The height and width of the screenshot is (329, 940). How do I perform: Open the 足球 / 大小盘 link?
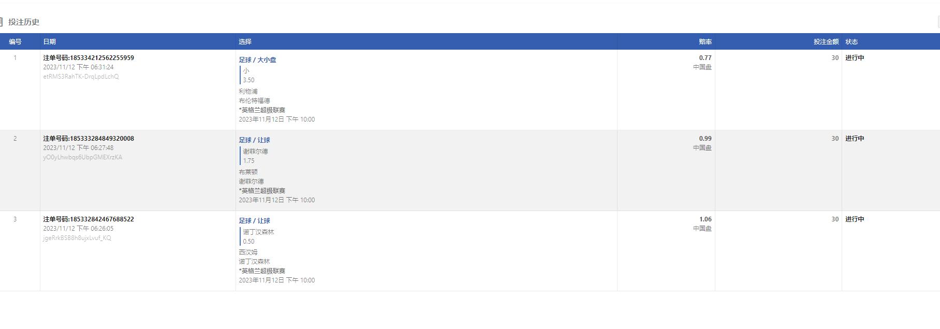pyautogui.click(x=257, y=60)
